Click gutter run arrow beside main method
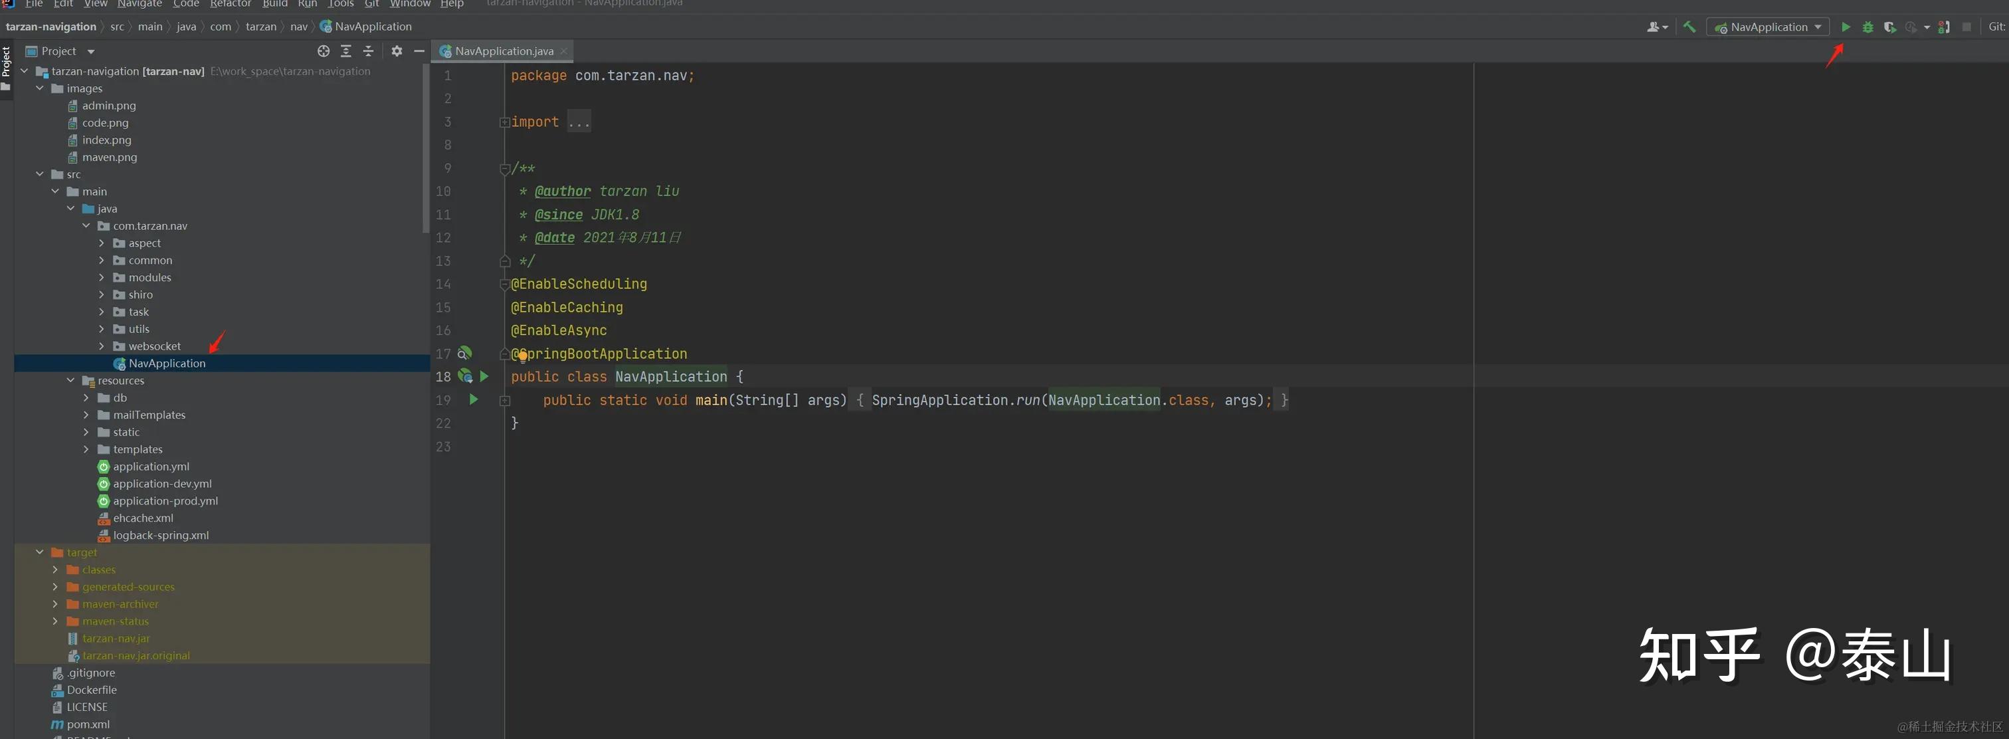This screenshot has height=739, width=2009. tap(474, 399)
